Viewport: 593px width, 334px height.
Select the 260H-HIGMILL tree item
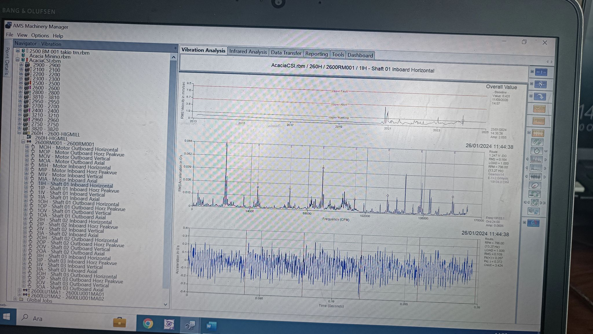click(51, 138)
